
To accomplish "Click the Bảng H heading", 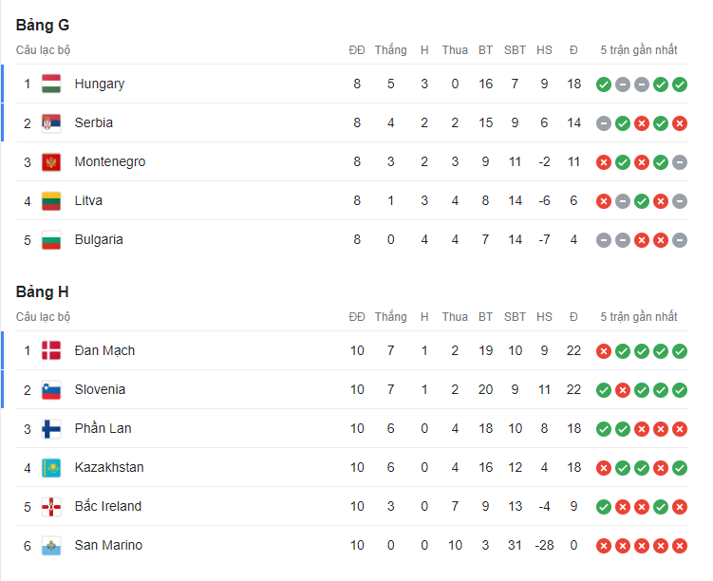I will point(42,291).
